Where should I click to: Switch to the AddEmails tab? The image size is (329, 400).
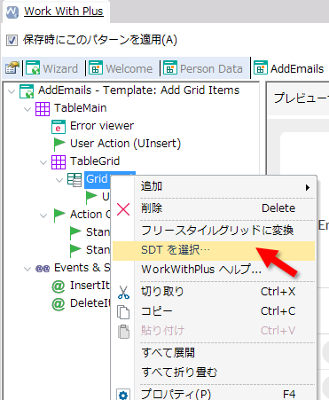click(289, 68)
